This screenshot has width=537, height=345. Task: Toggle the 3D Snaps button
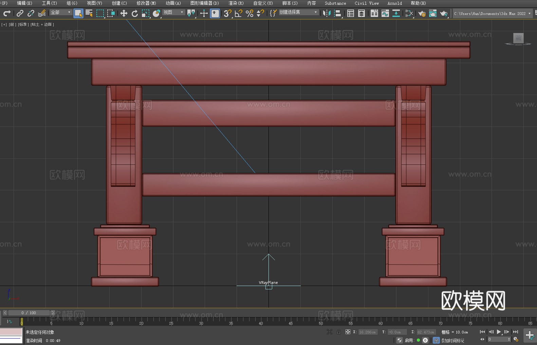click(227, 13)
